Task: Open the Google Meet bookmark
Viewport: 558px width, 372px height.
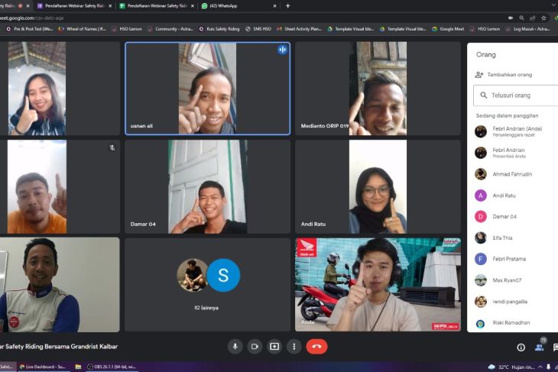Action: pos(448,29)
